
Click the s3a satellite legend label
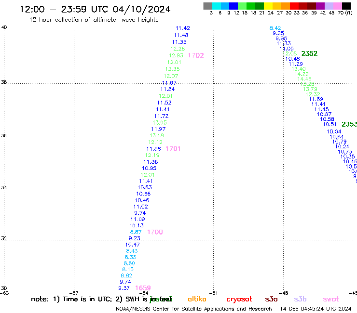pos(271,299)
